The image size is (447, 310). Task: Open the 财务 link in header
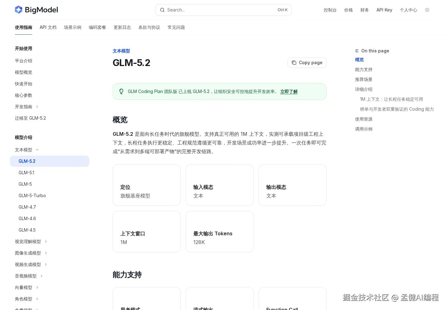365,10
